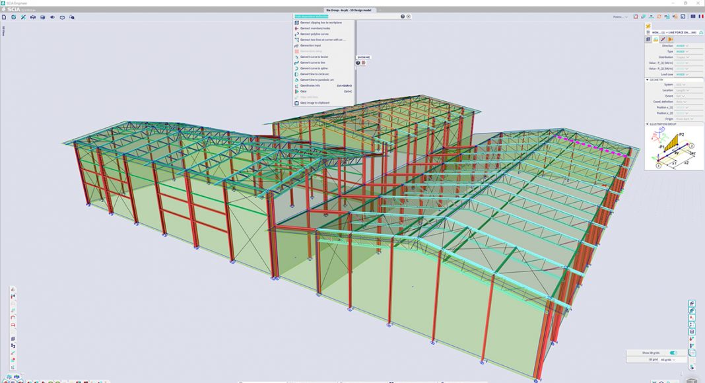Clear the search field with X button
705x383 pixels.
(x=409, y=17)
